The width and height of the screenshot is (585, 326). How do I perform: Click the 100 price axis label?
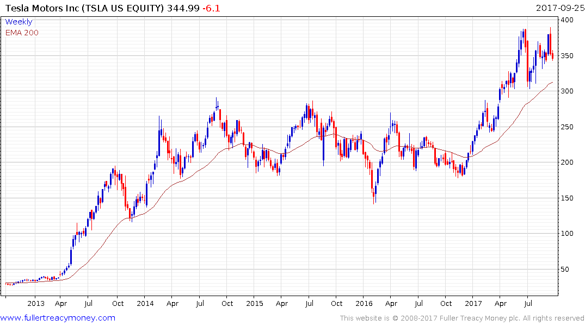coord(567,233)
